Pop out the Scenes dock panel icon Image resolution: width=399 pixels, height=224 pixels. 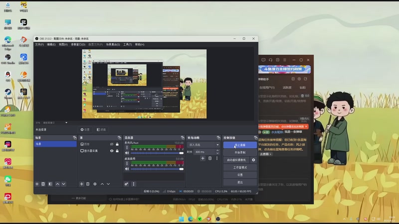click(74, 137)
